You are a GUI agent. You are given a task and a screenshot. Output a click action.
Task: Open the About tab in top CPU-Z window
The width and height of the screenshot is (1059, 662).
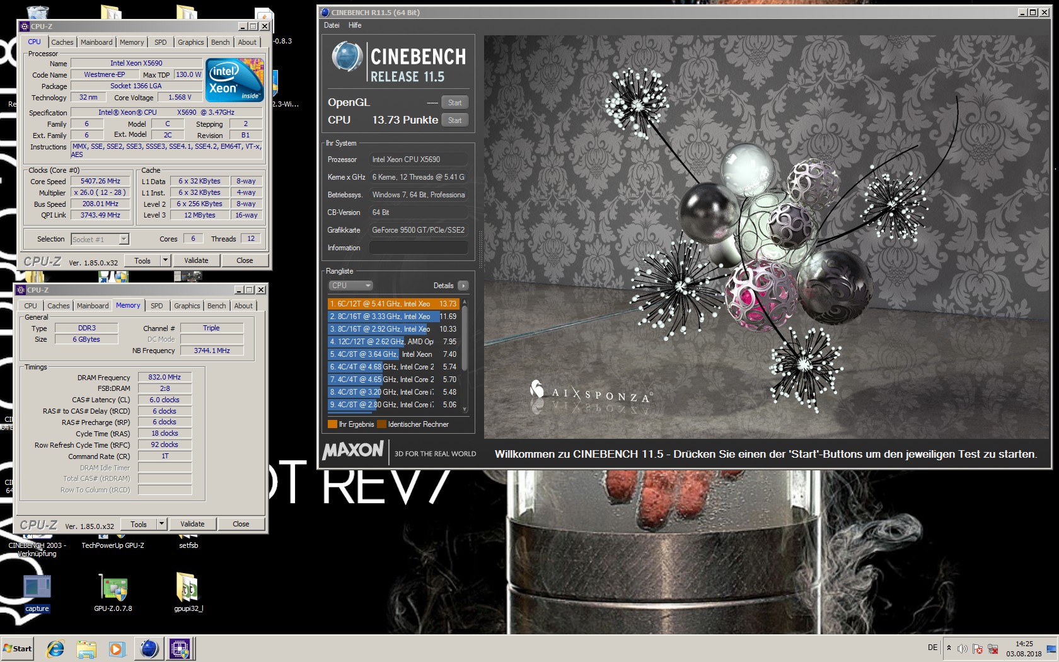[x=247, y=42]
